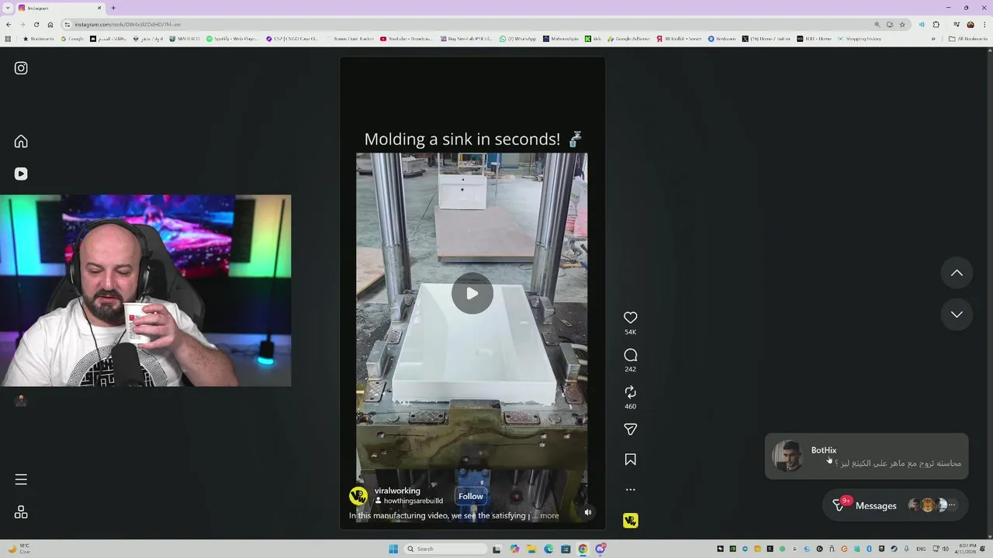Share the reel via paper plane icon
The width and height of the screenshot is (993, 558).
pos(630,429)
